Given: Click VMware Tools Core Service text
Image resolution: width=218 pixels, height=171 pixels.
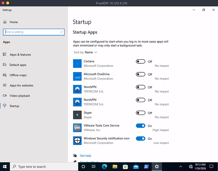Looking at the screenshot, I should click(102, 125).
